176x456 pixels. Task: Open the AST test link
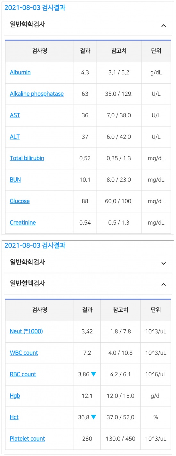pos(15,115)
